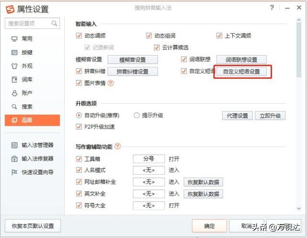This screenshot has height=238, width=307.
Task: Click the 符号大全 hotkey field showing <无>
Action: (149, 205)
